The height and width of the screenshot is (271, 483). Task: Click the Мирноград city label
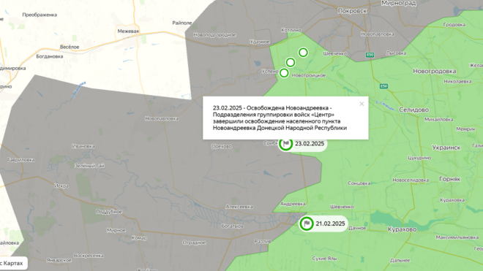pos(399,4)
